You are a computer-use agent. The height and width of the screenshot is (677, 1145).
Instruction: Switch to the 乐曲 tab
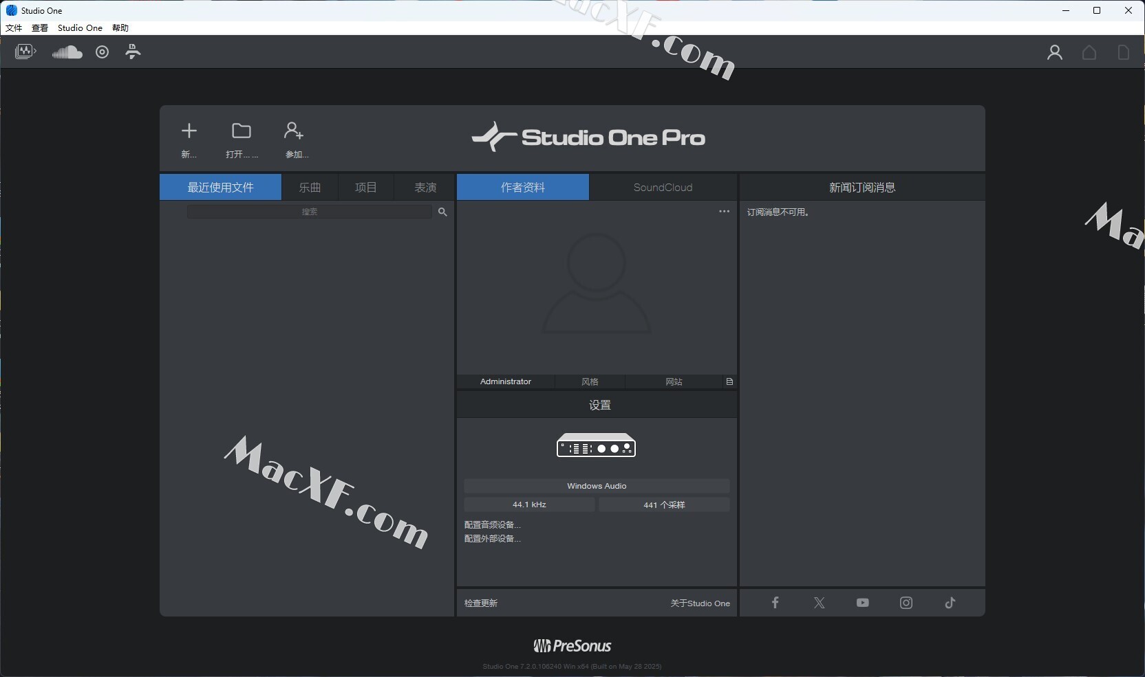[310, 187]
